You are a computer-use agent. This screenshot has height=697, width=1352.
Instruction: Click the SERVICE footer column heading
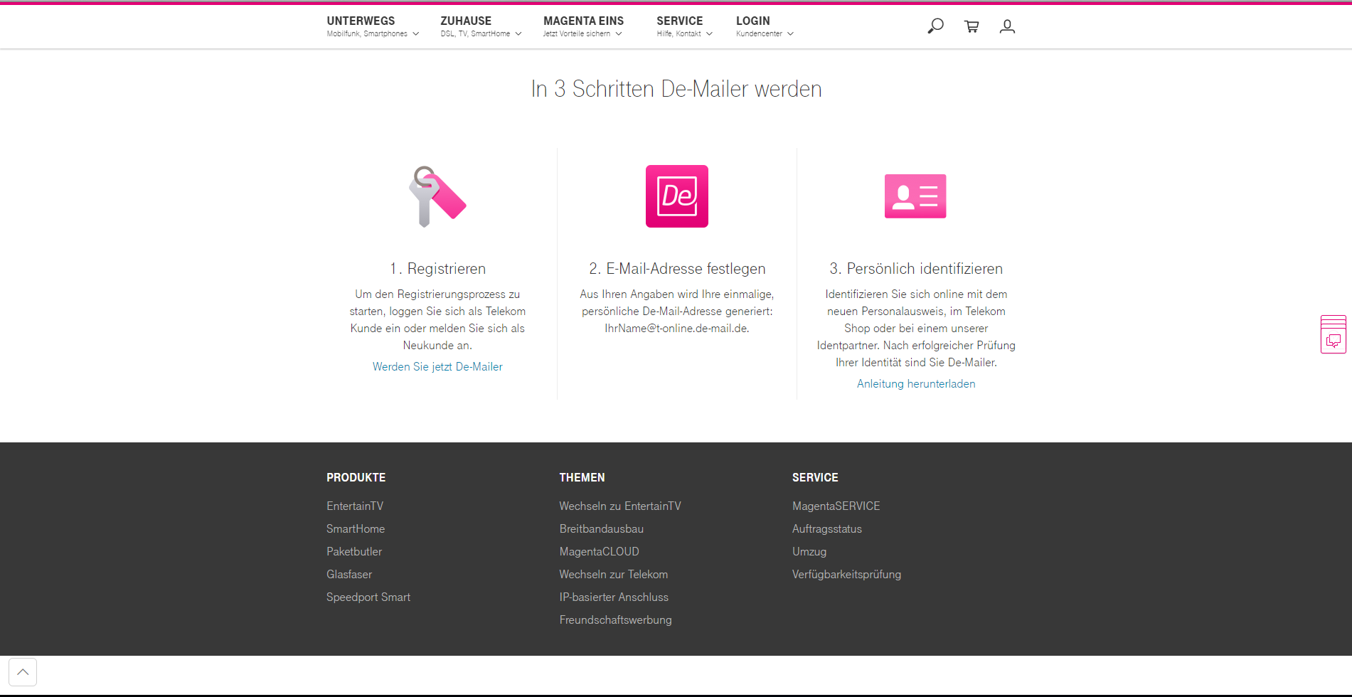816,478
